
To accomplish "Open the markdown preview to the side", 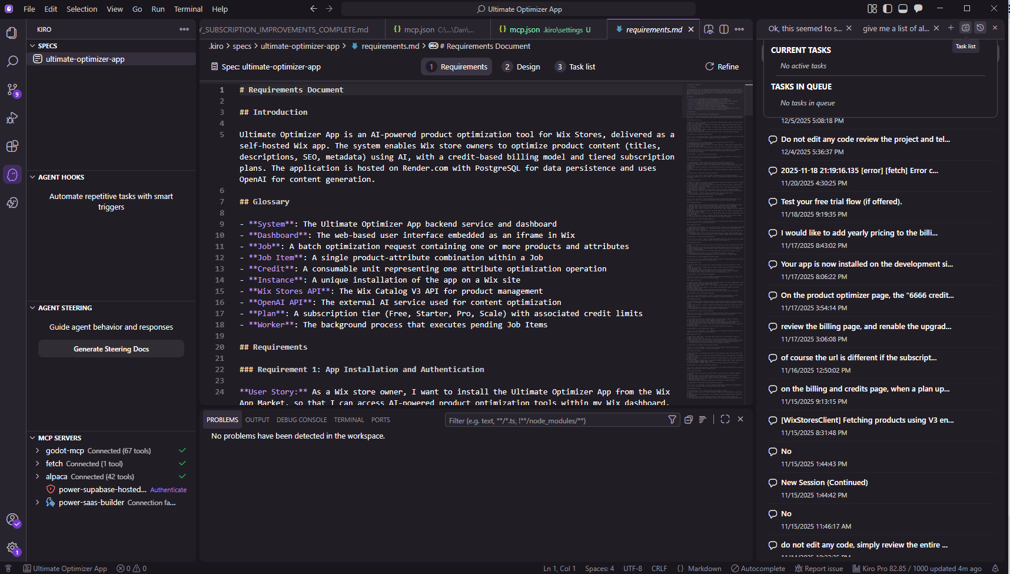I will coord(709,29).
